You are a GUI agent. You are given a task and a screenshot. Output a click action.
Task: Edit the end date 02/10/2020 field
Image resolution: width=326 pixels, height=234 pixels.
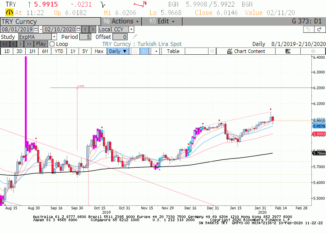(60, 29)
